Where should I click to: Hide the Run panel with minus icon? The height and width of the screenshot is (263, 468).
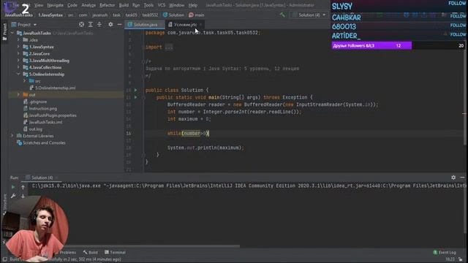click(462, 178)
